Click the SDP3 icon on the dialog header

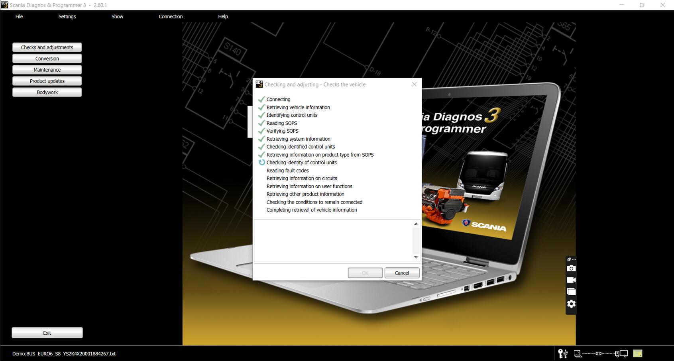[x=259, y=84]
